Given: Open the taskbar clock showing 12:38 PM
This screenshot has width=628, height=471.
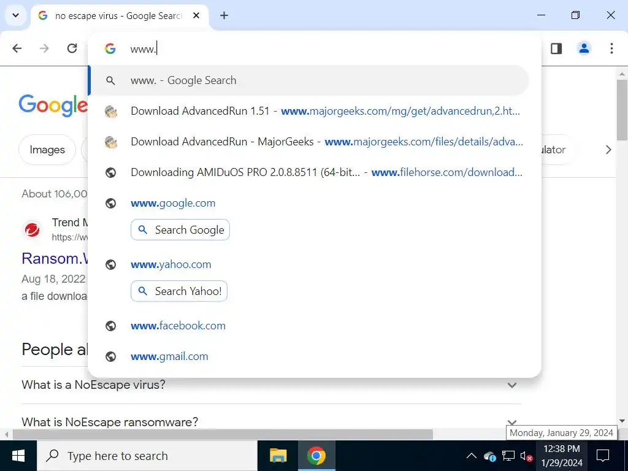Looking at the screenshot, I should pyautogui.click(x=562, y=456).
